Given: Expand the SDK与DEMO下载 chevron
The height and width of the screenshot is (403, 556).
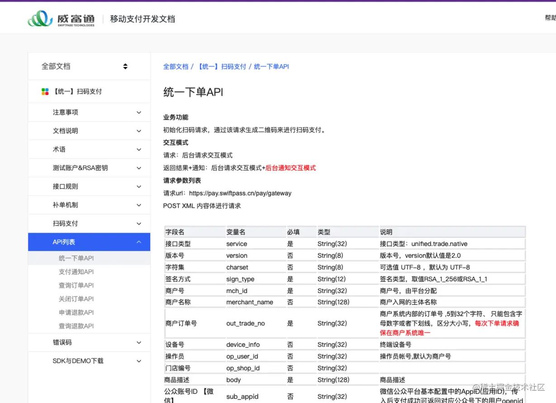Looking at the screenshot, I should 139,361.
